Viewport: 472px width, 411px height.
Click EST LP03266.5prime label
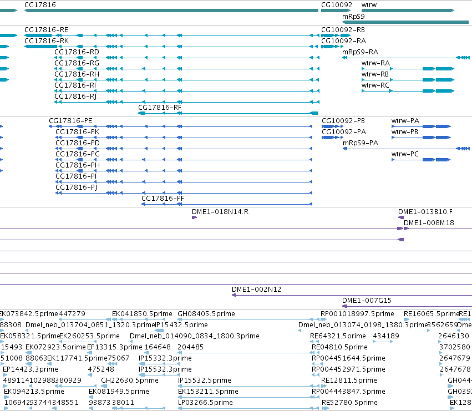[206, 403]
